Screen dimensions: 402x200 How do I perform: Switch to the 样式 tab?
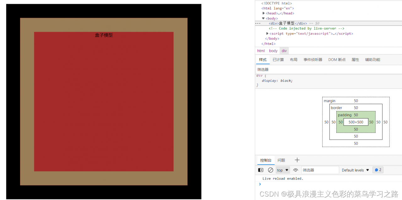(263, 59)
